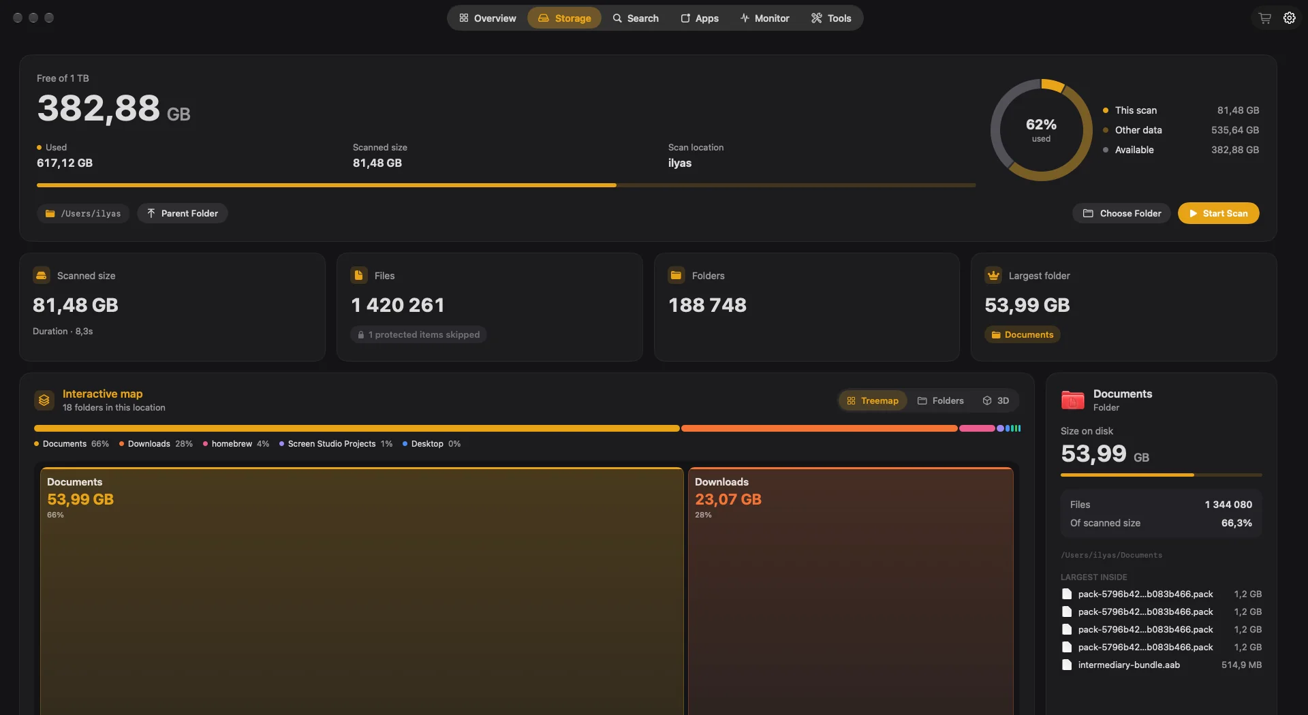Click the Other data legend item
This screenshot has height=715, width=1308.
coord(1181,130)
